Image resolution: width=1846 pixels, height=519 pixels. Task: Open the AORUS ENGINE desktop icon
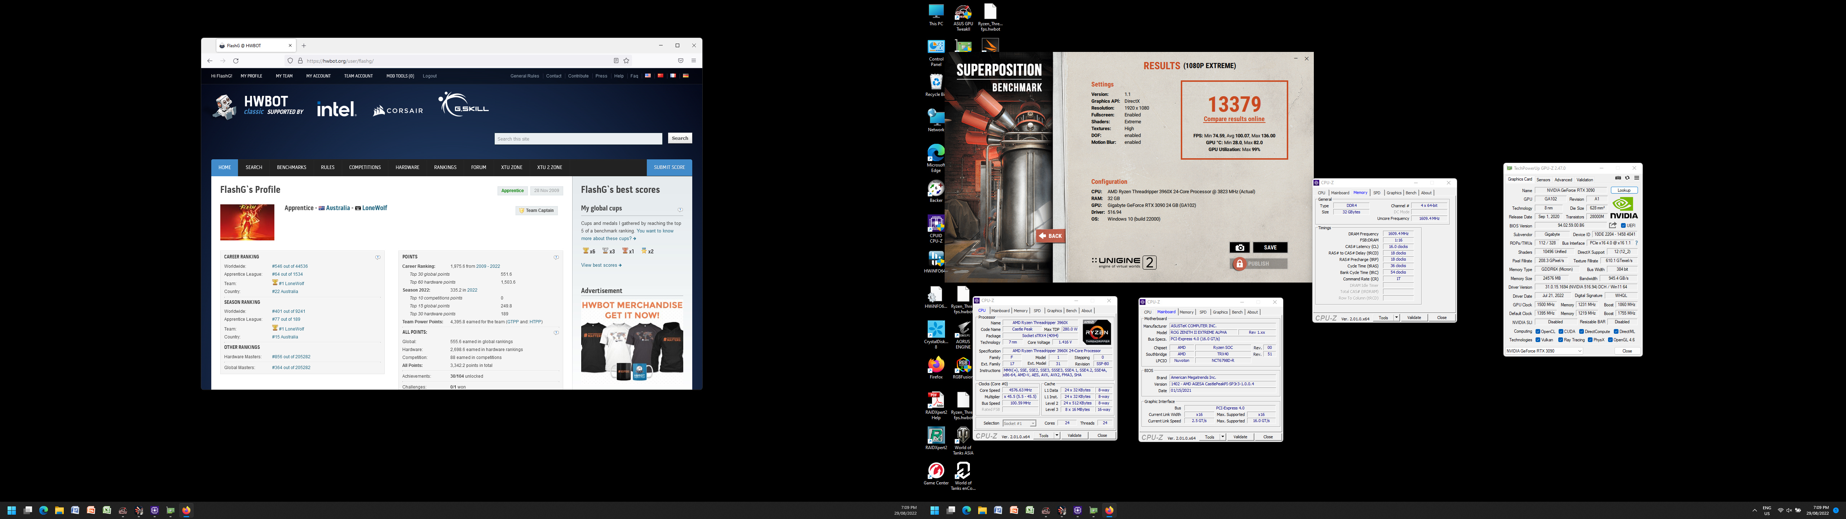tap(963, 335)
